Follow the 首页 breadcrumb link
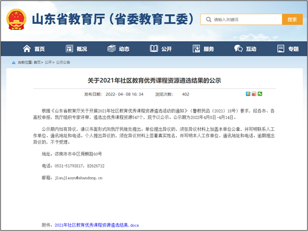Viewport: 308px width, 231px height. (37, 62)
